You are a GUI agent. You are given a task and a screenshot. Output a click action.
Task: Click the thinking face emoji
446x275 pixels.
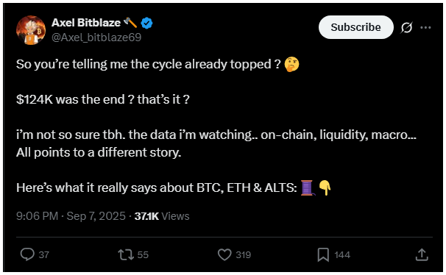click(291, 64)
